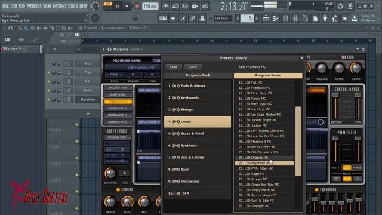Open the Kick channel button
Image resolution: width=382 pixels, height=215 pixels.
(88, 64)
